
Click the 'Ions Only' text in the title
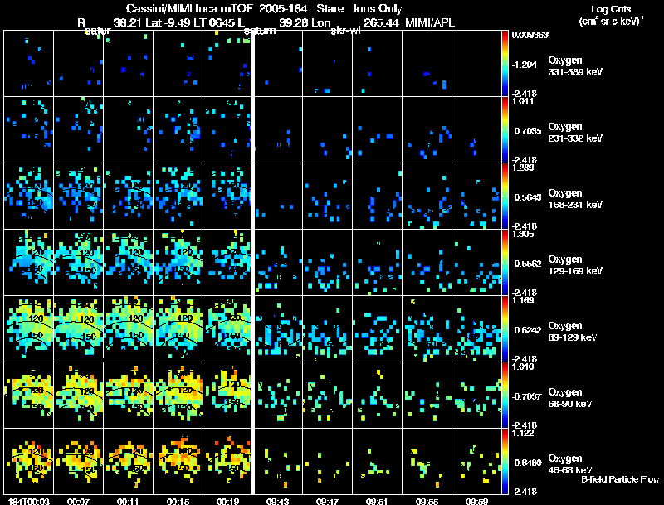coord(378,9)
